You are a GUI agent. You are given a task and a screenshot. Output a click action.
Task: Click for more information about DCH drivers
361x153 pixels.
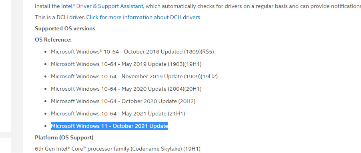pyautogui.click(x=143, y=17)
